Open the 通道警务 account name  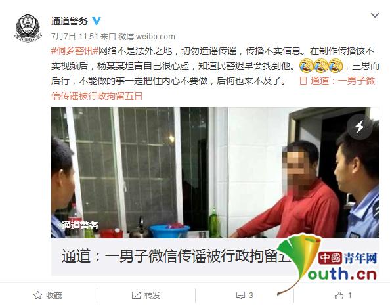coord(70,21)
